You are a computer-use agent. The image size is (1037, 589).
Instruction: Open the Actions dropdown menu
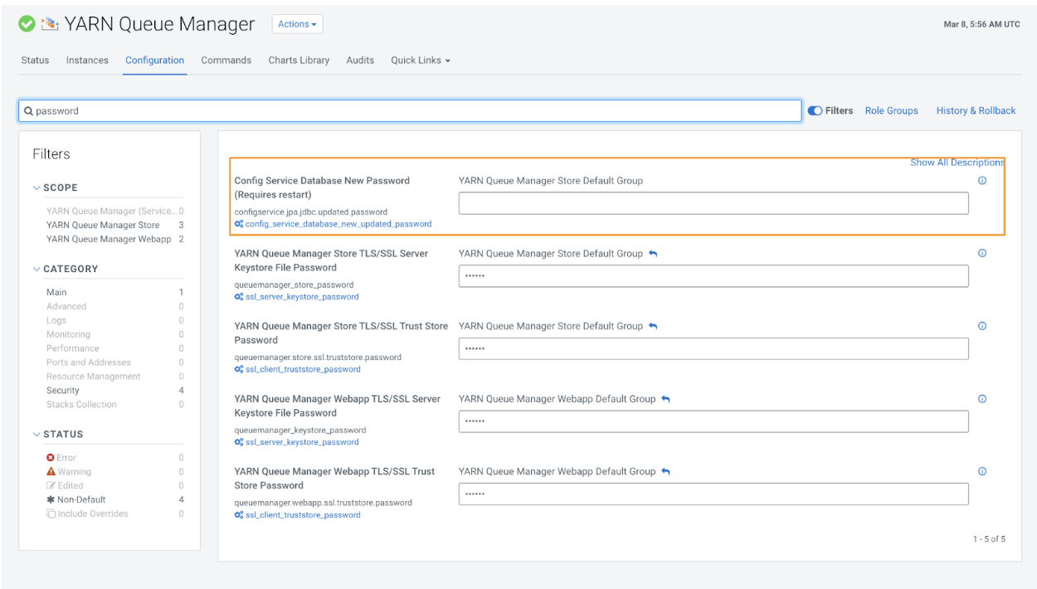[296, 23]
